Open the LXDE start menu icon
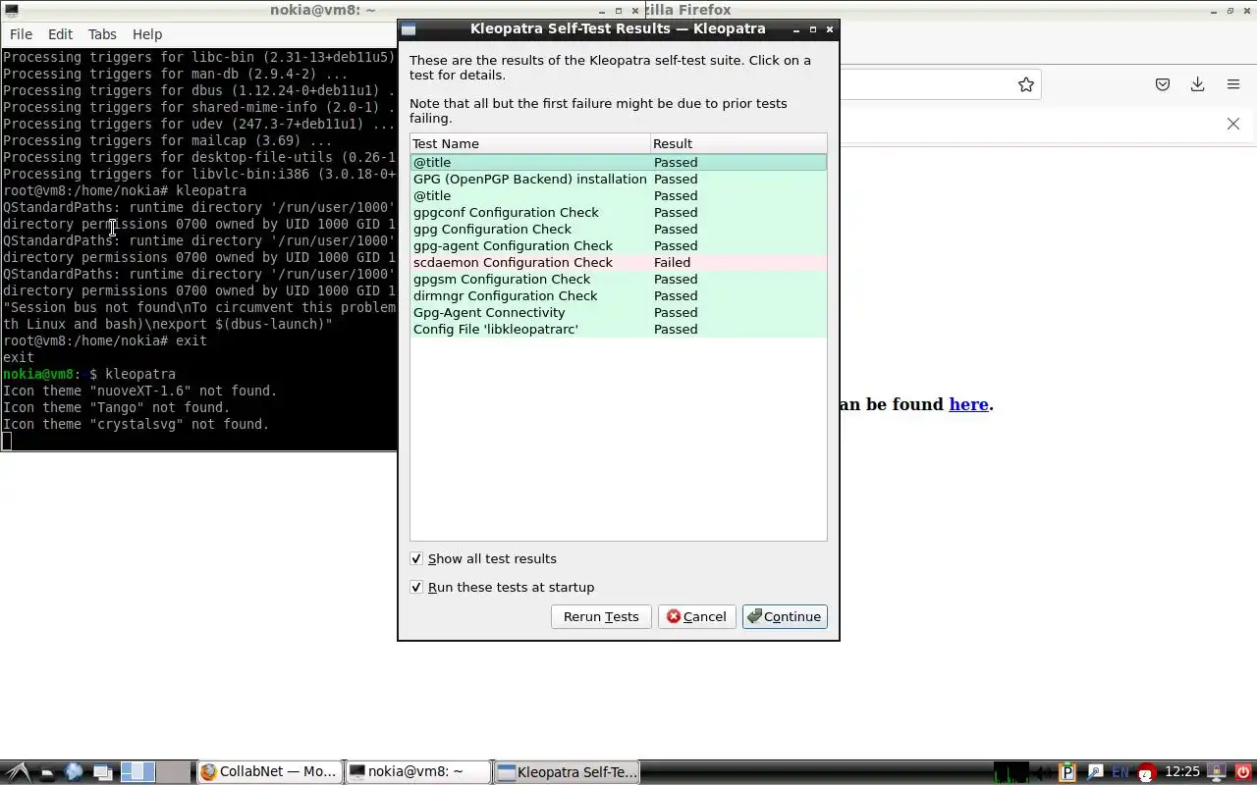The height and width of the screenshot is (785, 1257). 18,772
